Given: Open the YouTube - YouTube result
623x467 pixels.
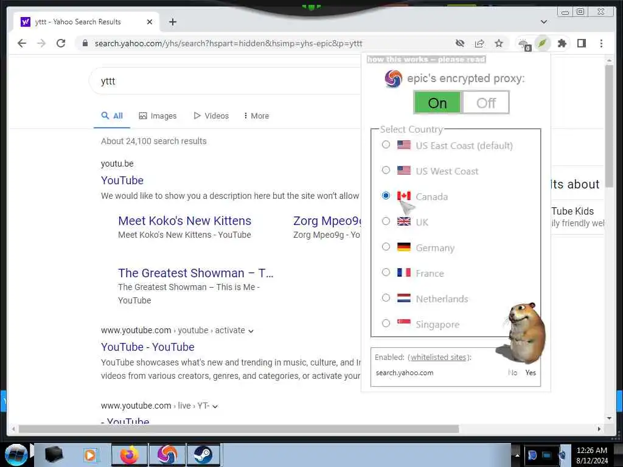Looking at the screenshot, I should click(x=147, y=347).
